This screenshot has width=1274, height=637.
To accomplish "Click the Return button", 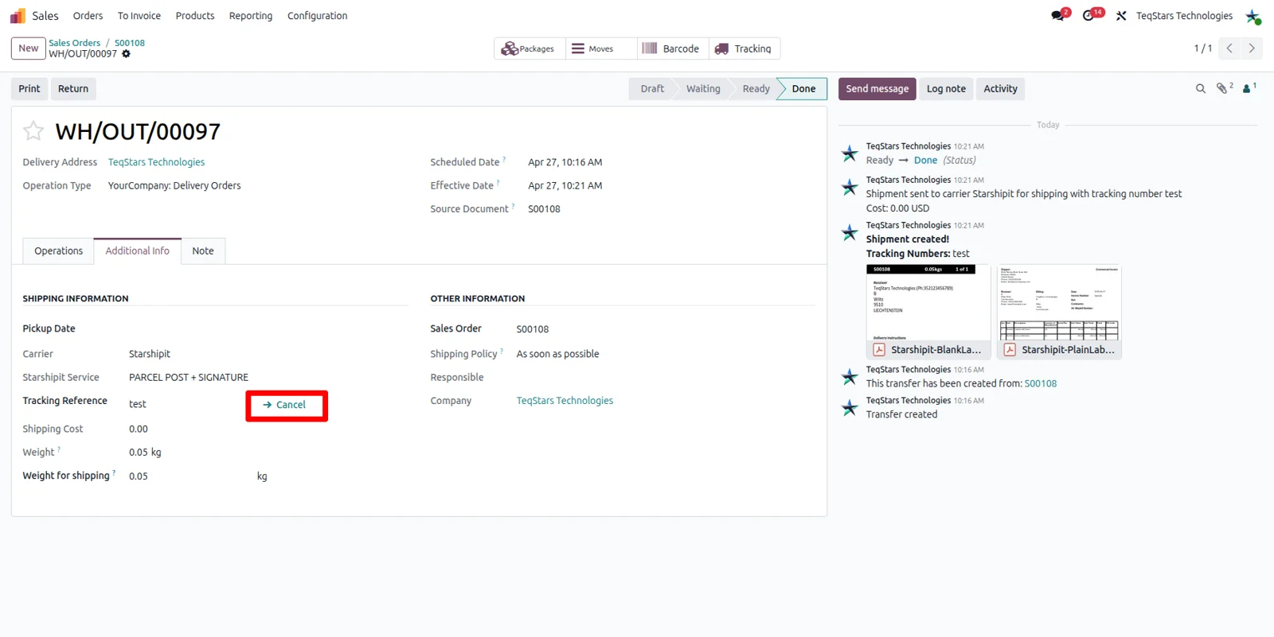I will coord(73,89).
